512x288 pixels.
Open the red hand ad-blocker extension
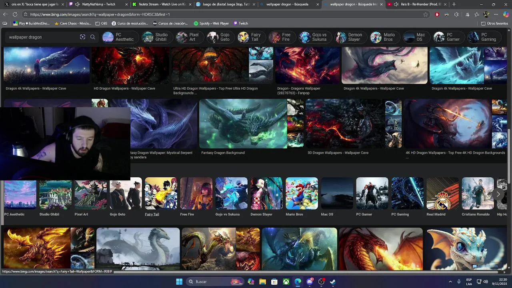437,14
